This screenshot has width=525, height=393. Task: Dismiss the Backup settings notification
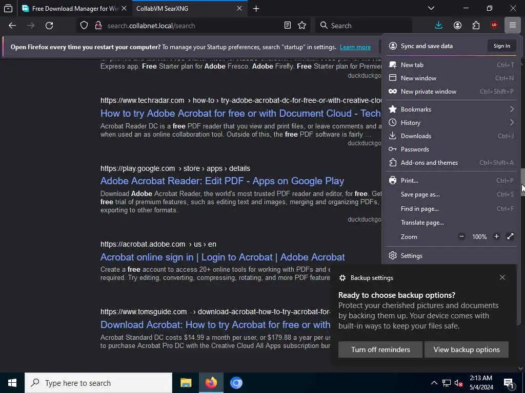coord(502,278)
